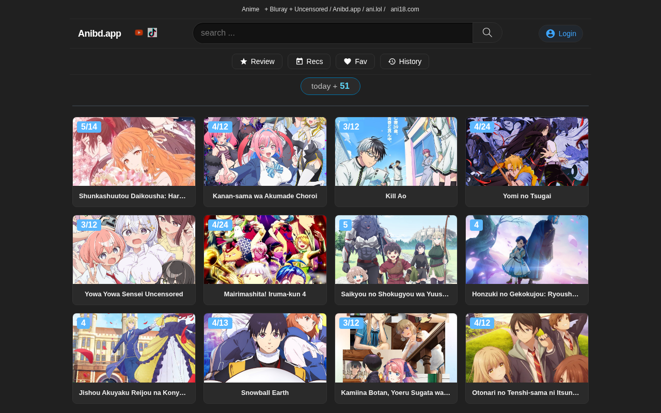
Task: Open the Fav list
Action: (x=355, y=61)
